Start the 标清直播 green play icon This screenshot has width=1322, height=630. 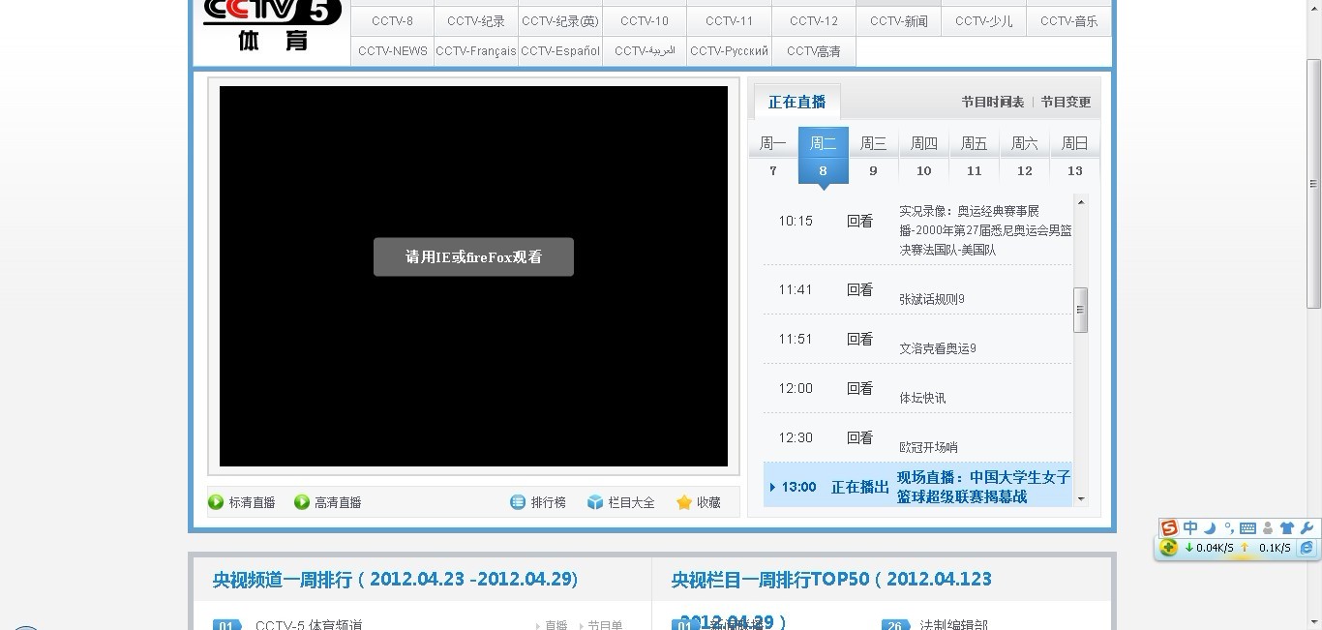click(216, 502)
